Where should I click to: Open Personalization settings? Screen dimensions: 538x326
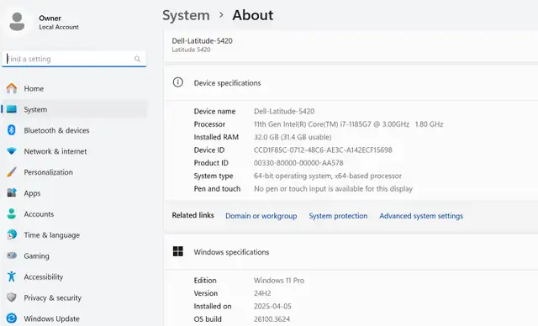(75, 172)
